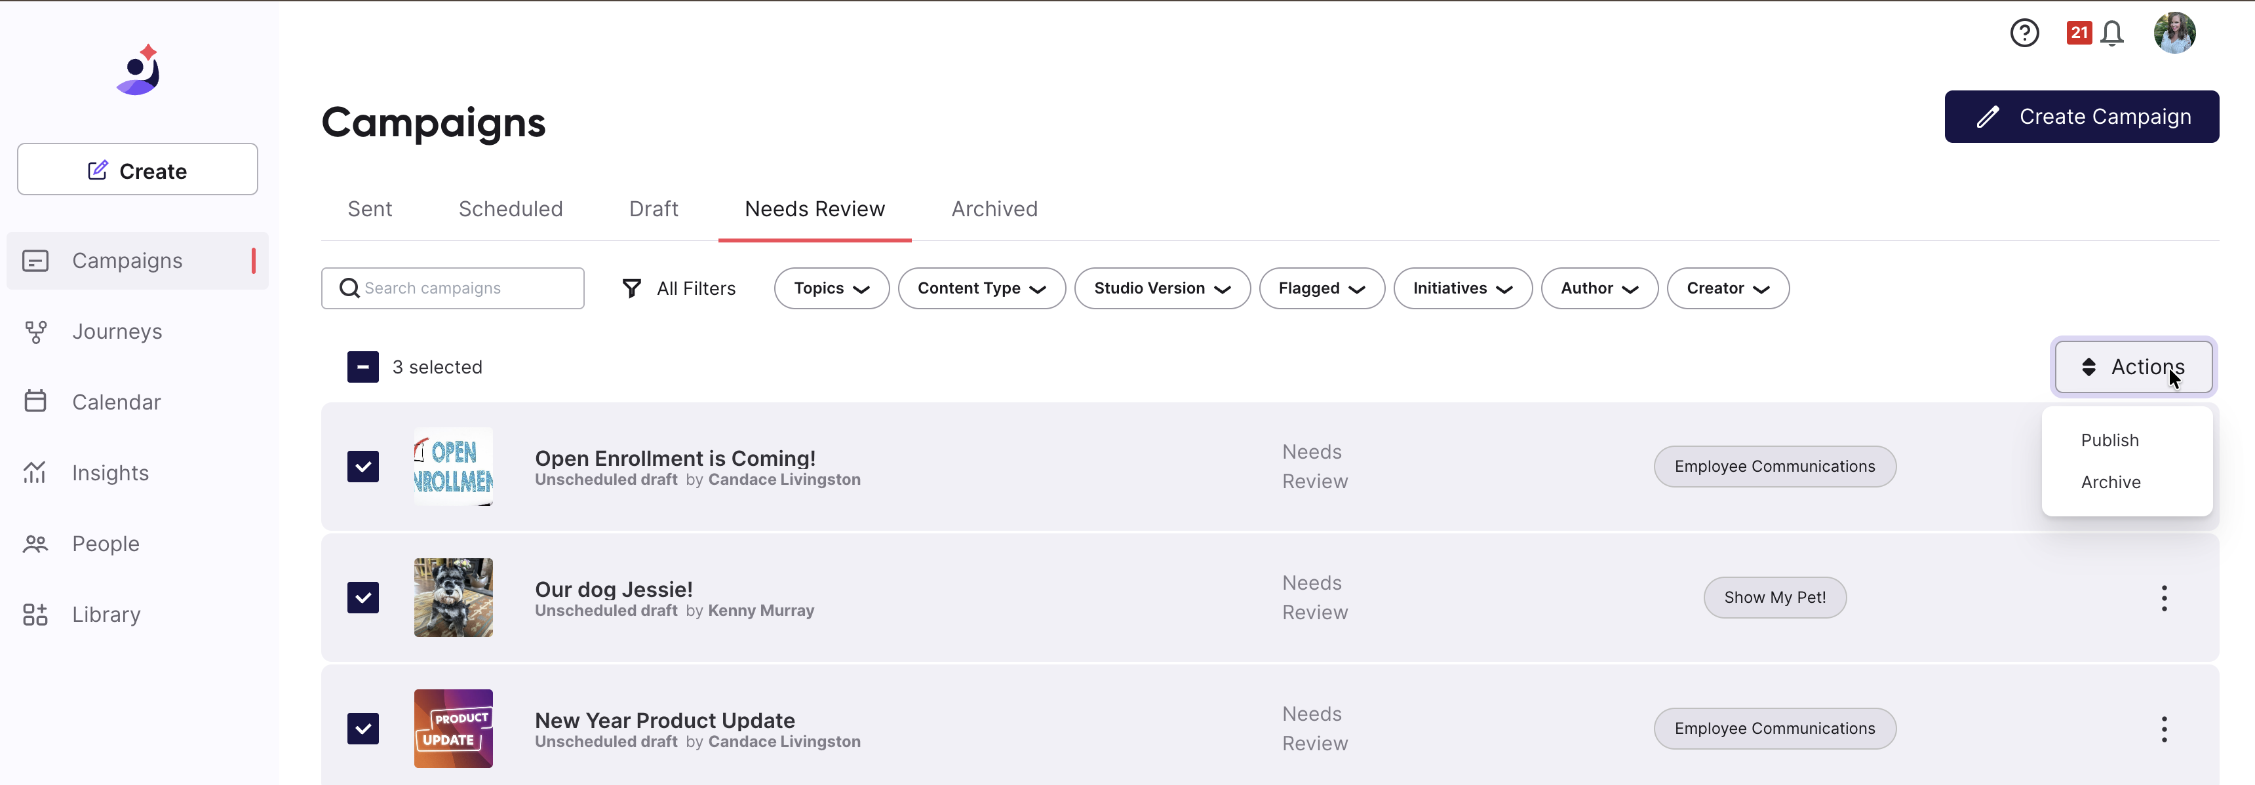This screenshot has width=2255, height=785.
Task: Open notifications bell icon
Action: click(x=2111, y=33)
